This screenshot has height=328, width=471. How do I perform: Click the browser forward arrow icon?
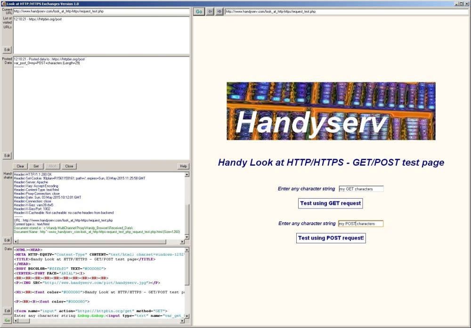click(x=219, y=11)
